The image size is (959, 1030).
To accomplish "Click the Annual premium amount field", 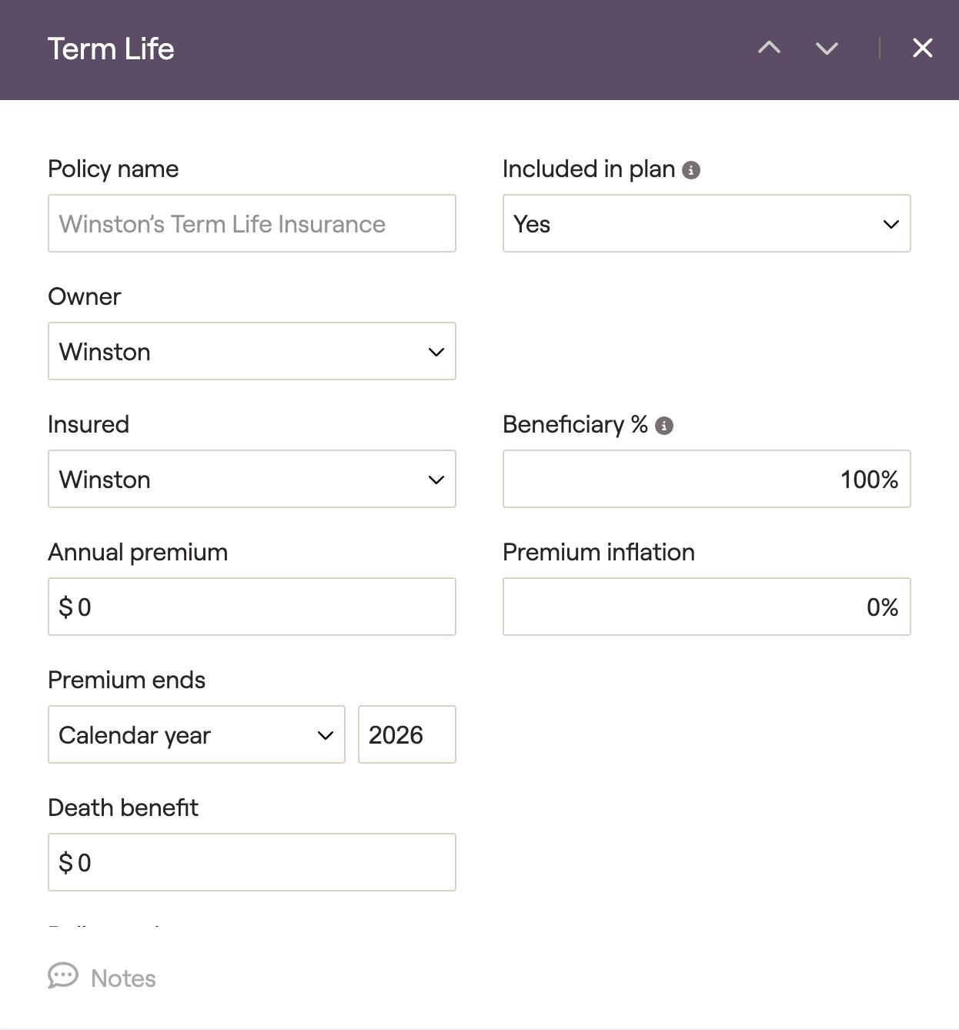I will (252, 607).
